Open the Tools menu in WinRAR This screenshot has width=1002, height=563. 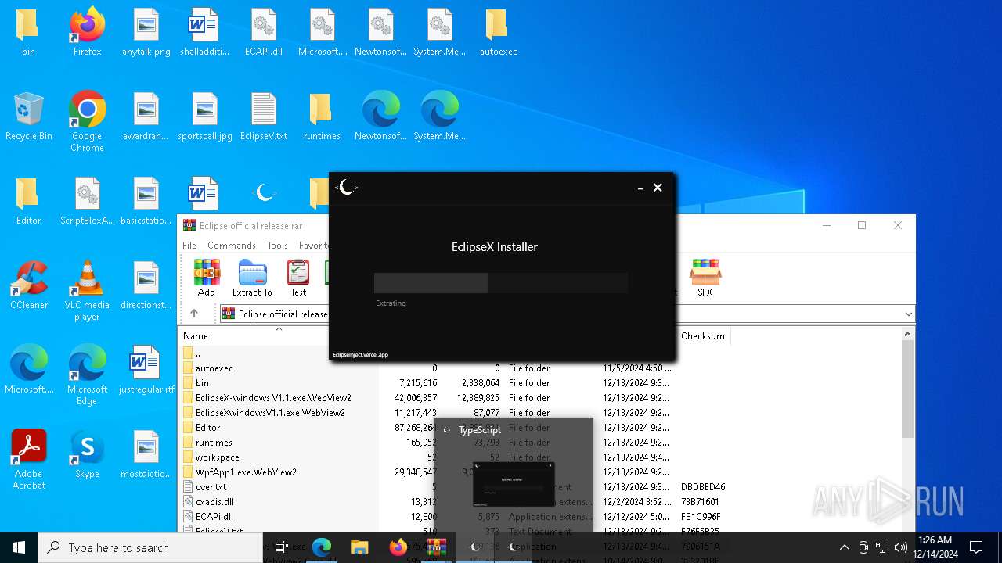[x=277, y=246]
